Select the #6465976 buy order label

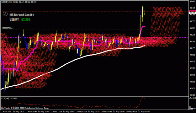[x=8, y=28]
